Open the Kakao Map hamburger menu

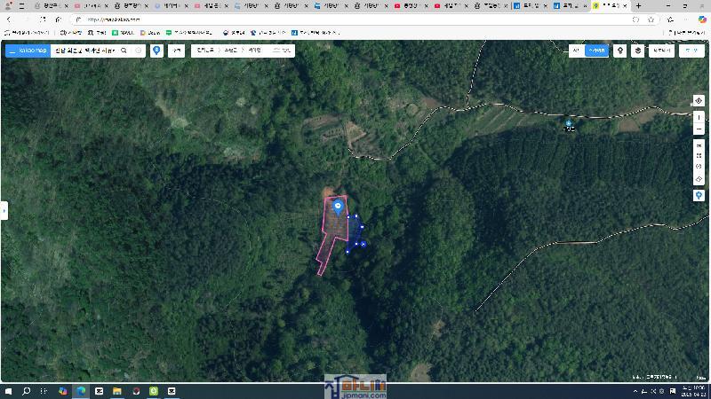[x=12, y=51]
